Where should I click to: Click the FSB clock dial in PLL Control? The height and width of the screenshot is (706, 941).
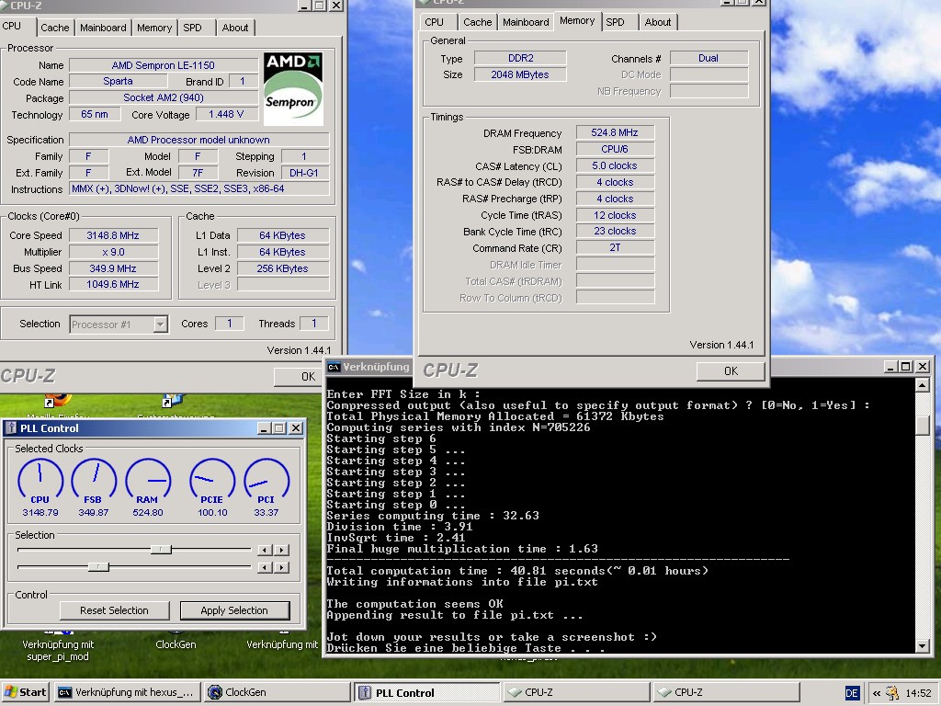[94, 481]
